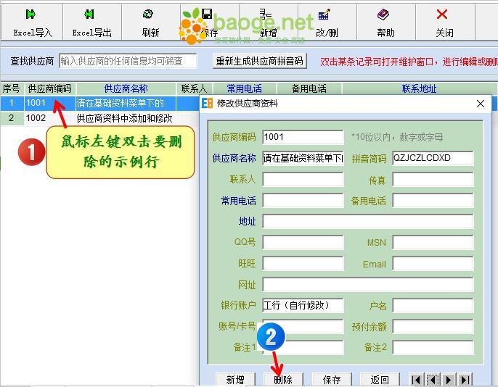498x387 pixels.
Task: Click the 拼音简码 input field
Action: pos(433,158)
